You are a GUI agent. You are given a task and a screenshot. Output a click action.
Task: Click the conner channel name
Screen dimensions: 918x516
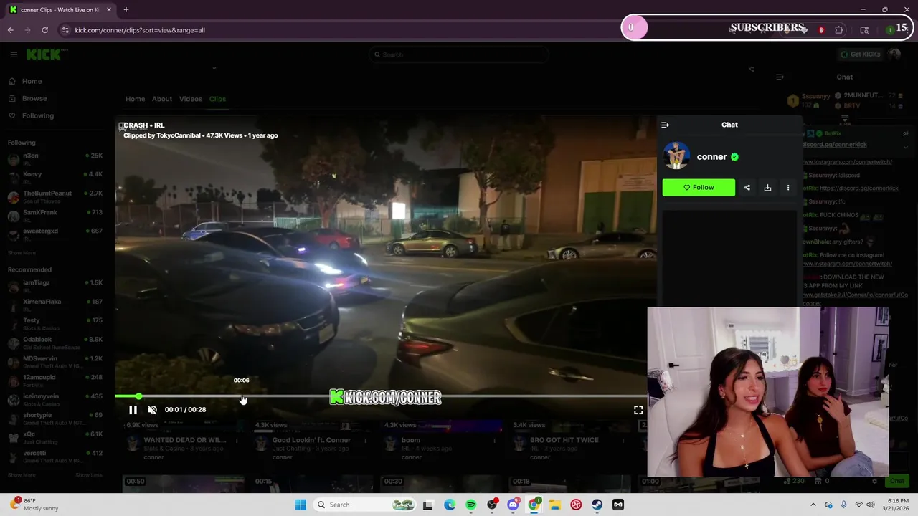point(711,157)
